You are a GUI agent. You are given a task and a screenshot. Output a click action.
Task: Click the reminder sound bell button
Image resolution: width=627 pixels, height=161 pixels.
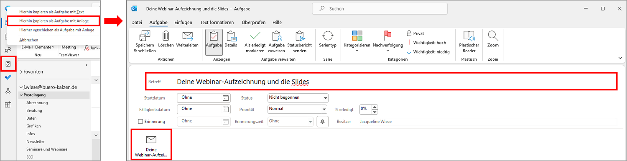(322, 121)
